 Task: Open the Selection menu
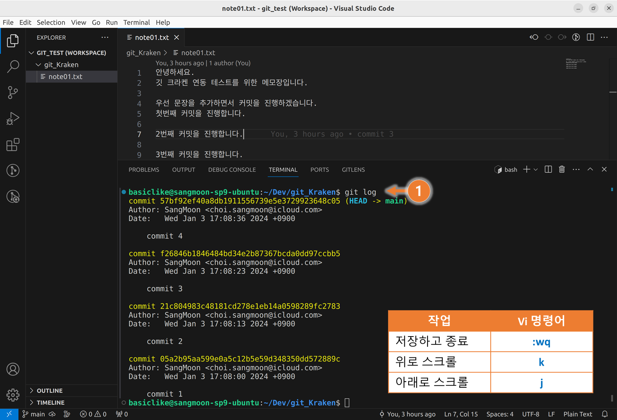[x=51, y=22]
